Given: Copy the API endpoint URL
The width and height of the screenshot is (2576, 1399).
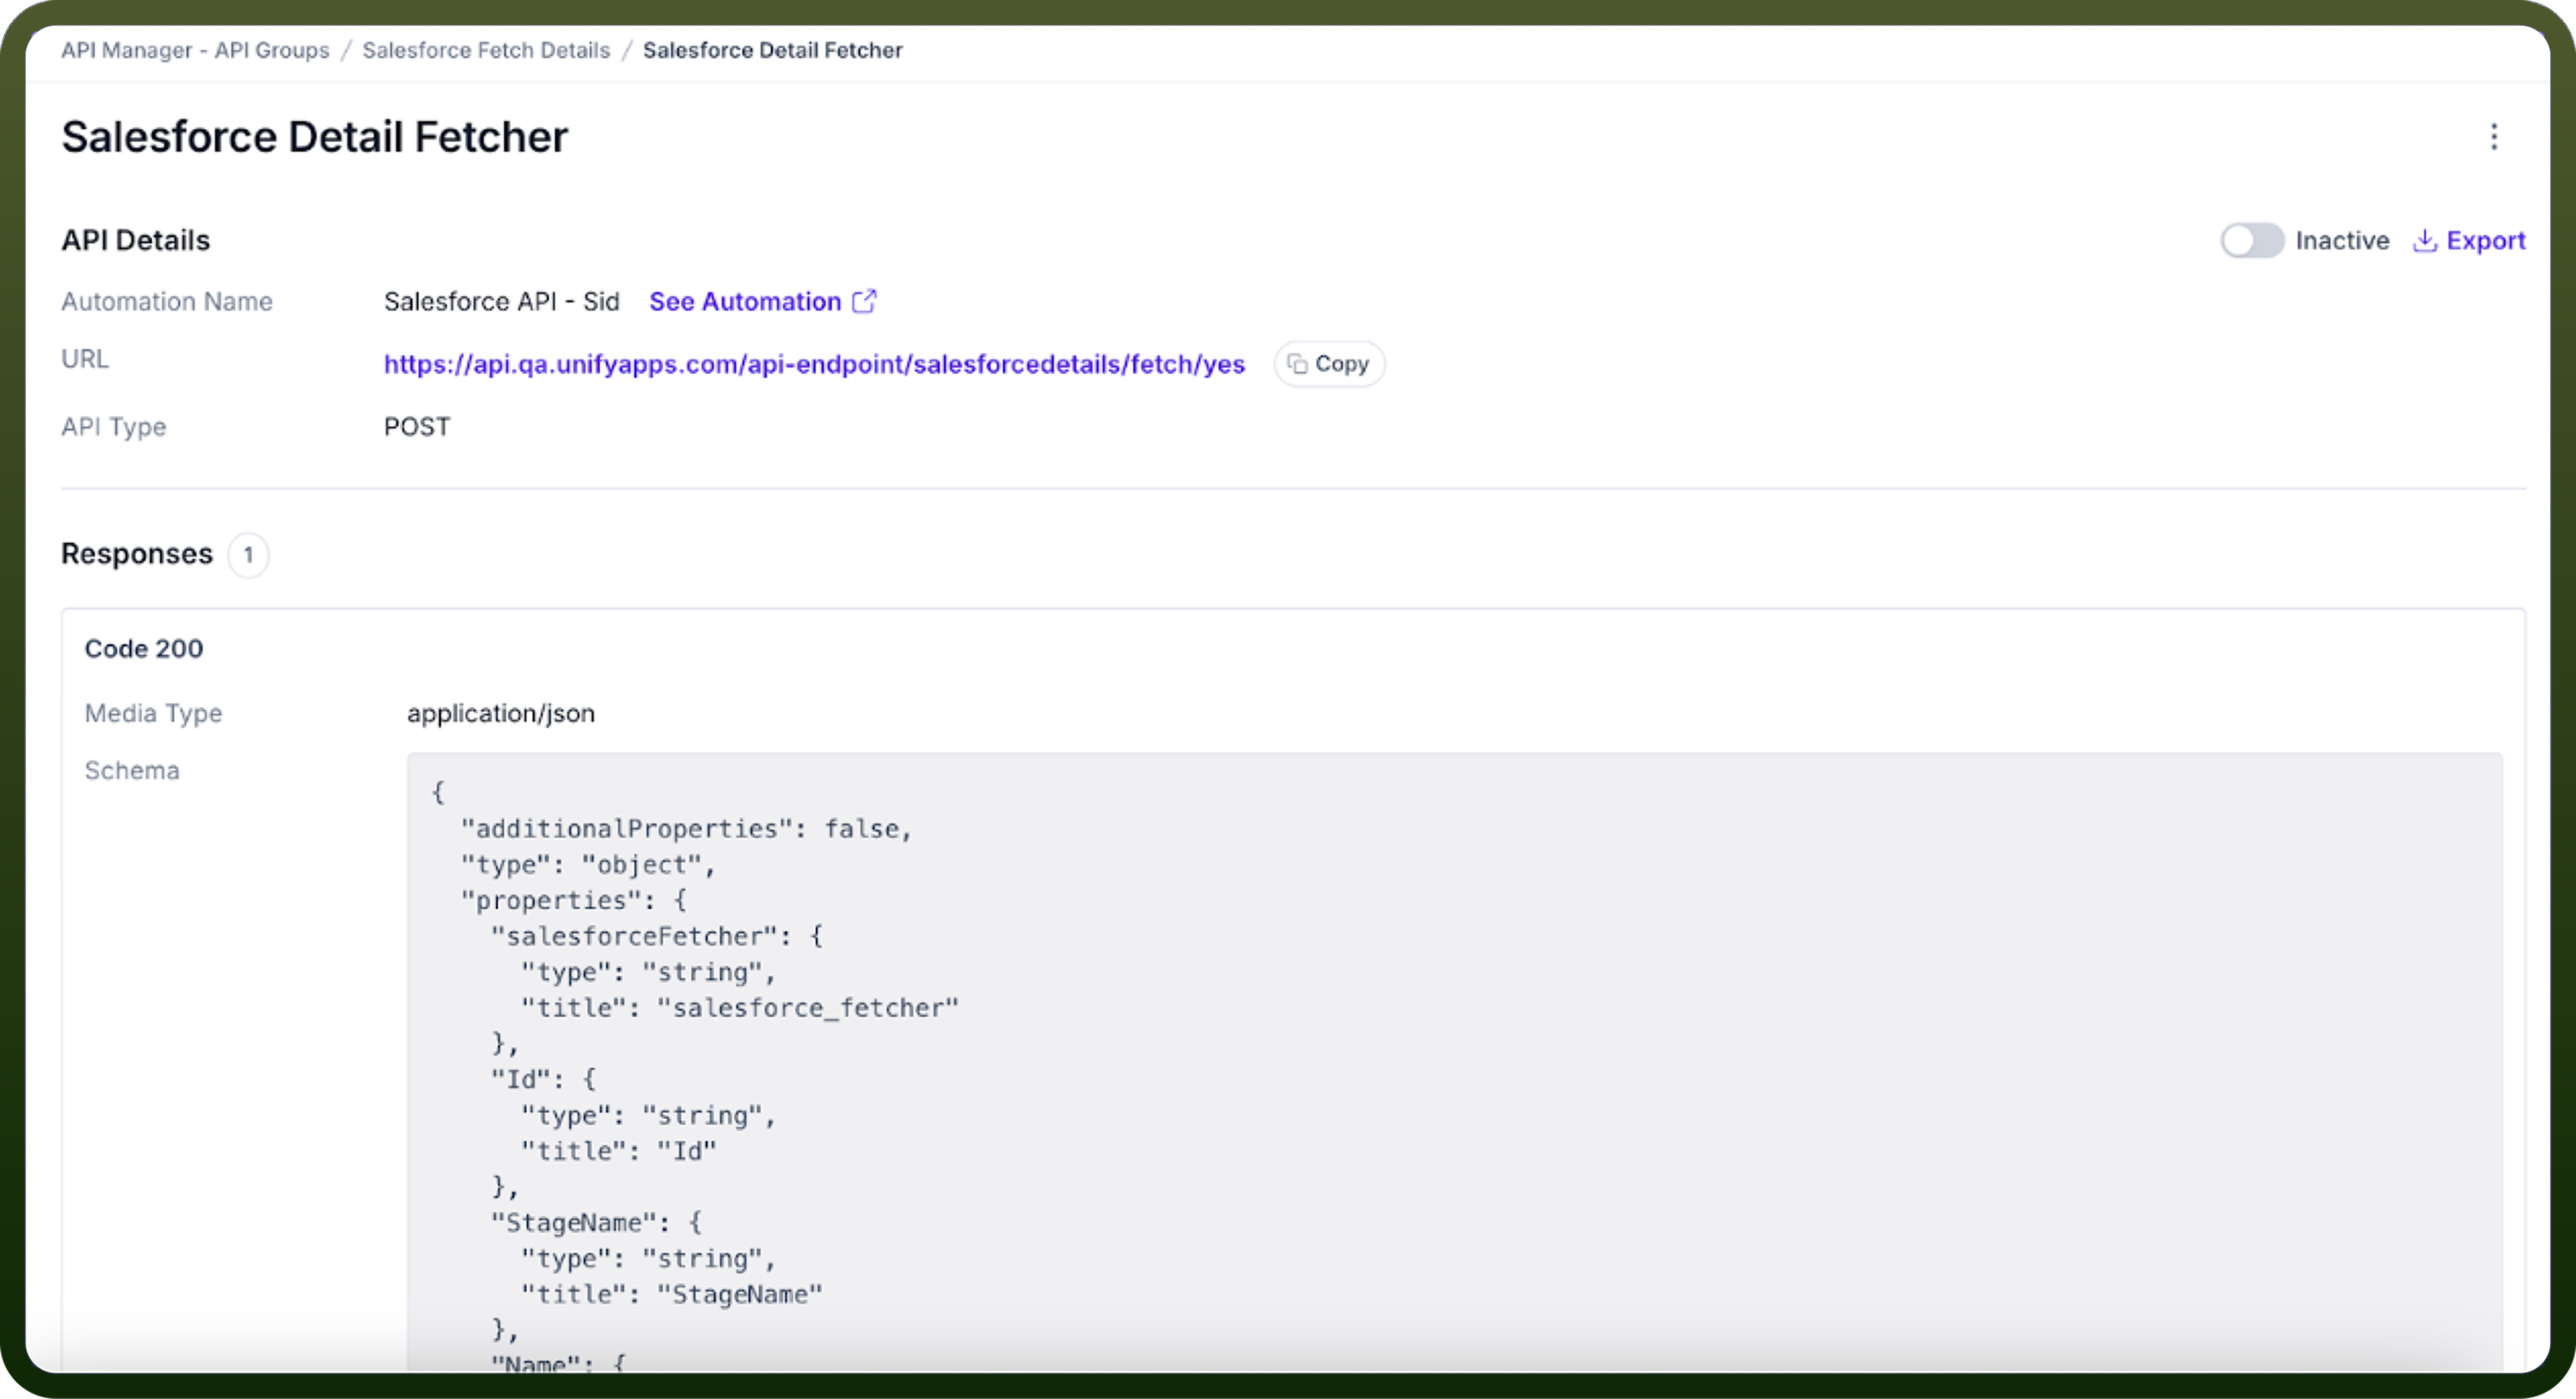Looking at the screenshot, I should tap(1329, 364).
